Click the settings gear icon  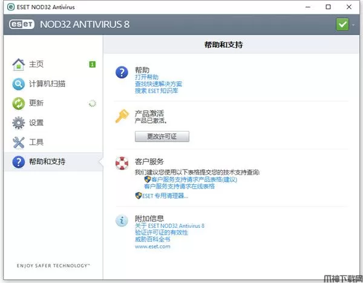tap(19, 122)
